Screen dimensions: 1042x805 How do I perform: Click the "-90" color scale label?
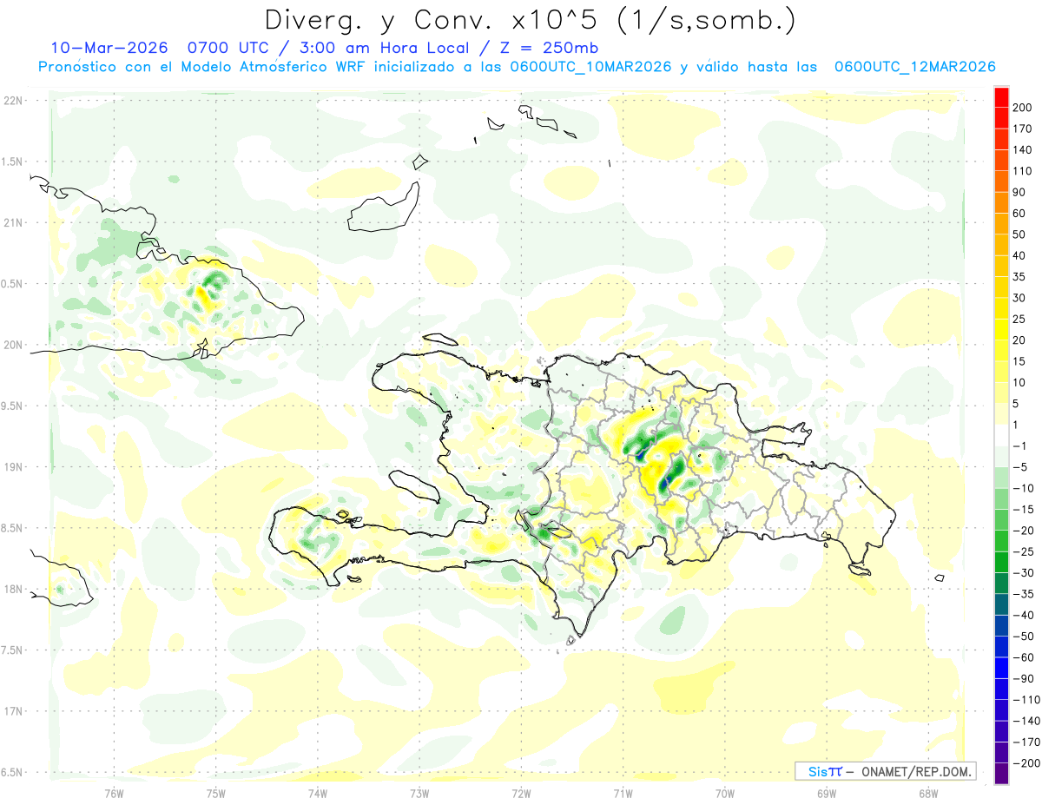pyautogui.click(x=1023, y=678)
